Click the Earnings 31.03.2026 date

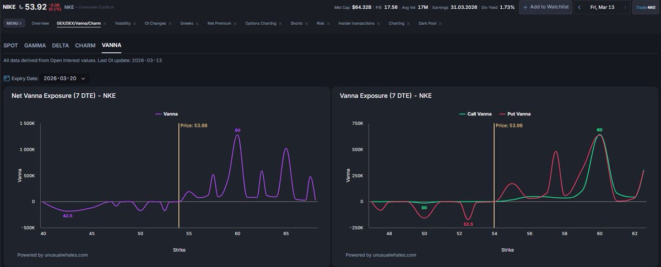464,7
